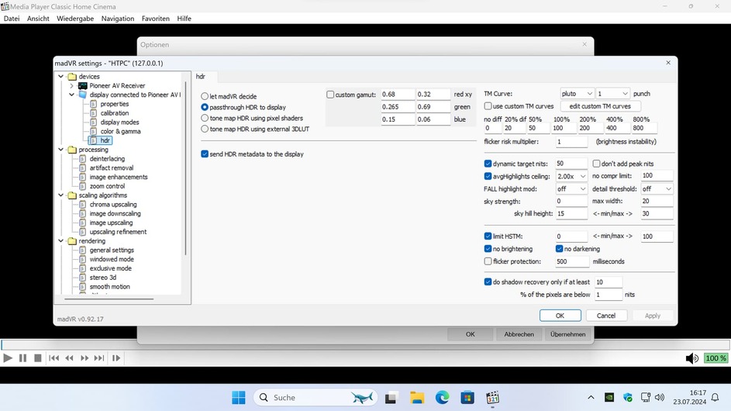Enable the custom gamut checkbox

[330, 95]
